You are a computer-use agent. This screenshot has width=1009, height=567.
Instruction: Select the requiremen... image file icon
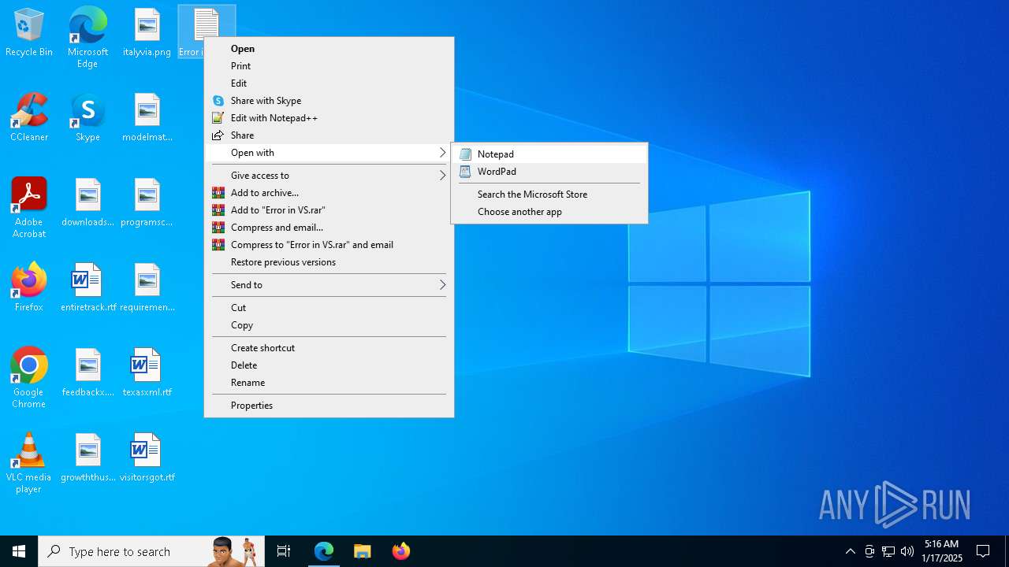click(147, 288)
